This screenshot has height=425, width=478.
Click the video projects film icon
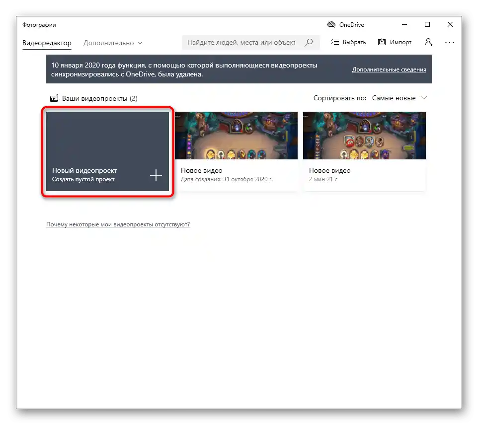click(54, 98)
